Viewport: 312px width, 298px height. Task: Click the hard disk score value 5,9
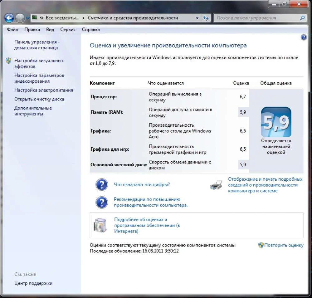242,165
